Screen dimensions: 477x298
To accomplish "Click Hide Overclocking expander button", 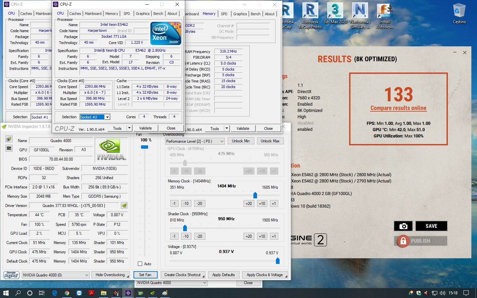I will (x=111, y=275).
